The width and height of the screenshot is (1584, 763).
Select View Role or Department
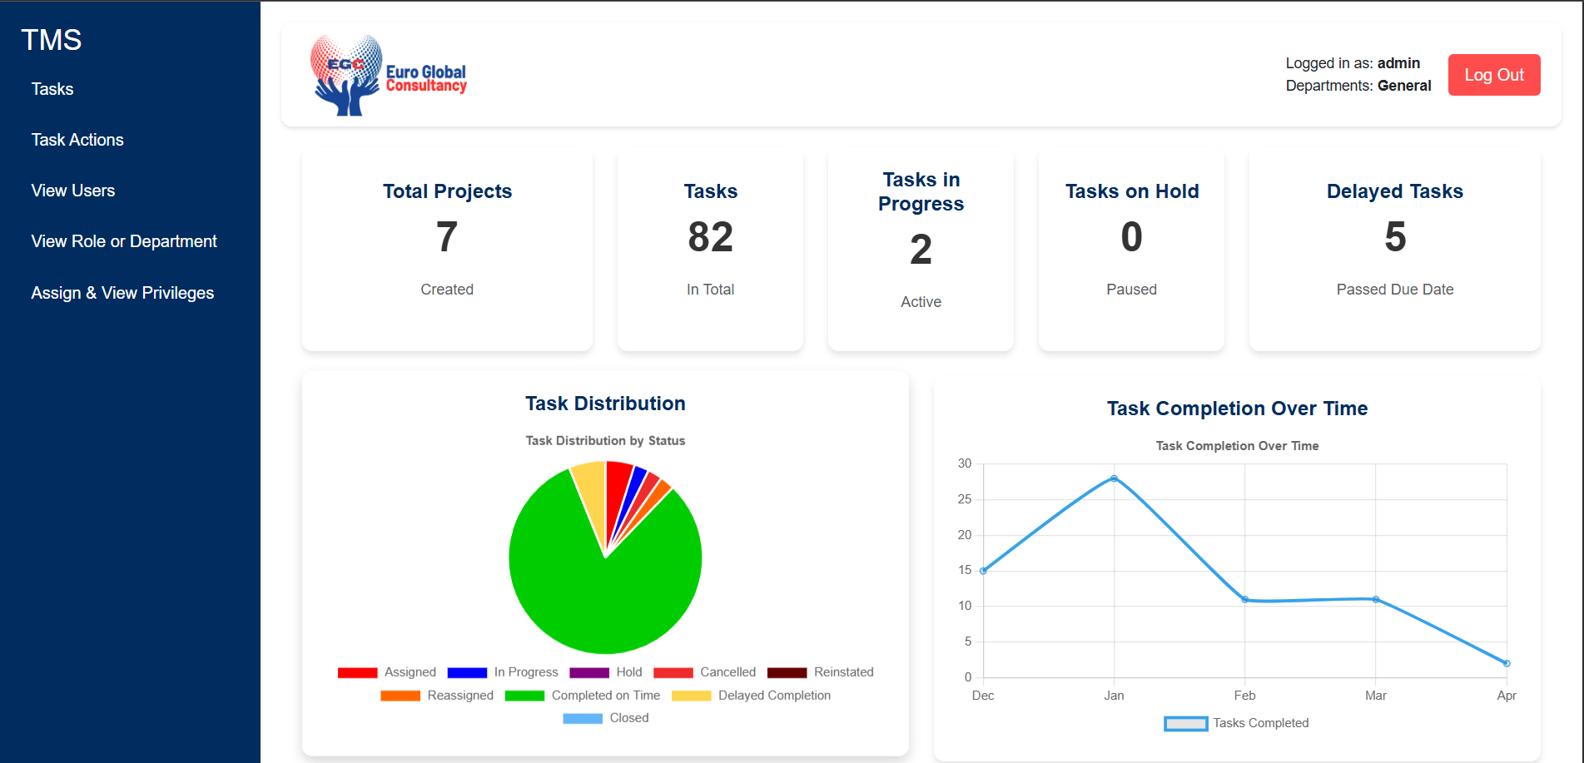point(124,241)
